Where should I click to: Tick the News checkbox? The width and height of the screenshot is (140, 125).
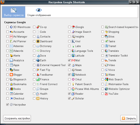tap(69, 70)
